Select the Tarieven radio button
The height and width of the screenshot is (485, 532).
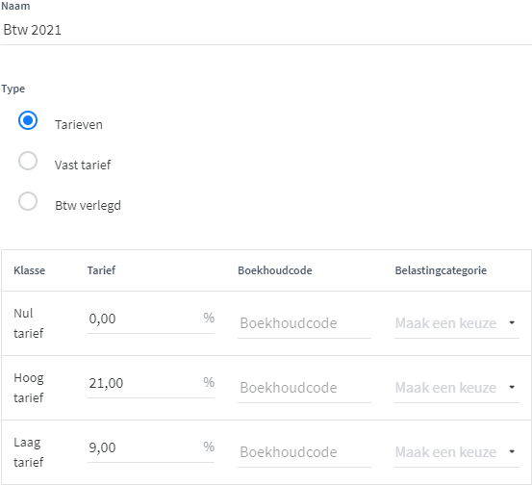[28, 120]
